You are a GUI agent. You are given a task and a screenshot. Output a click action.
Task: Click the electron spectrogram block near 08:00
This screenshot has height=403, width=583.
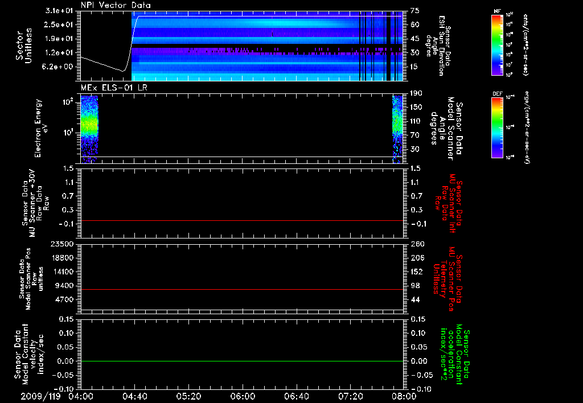pos(397,129)
